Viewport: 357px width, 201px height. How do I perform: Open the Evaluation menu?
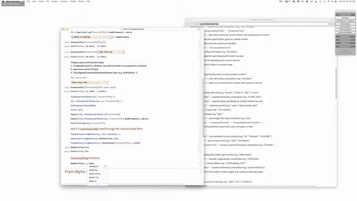[x=64, y=1]
